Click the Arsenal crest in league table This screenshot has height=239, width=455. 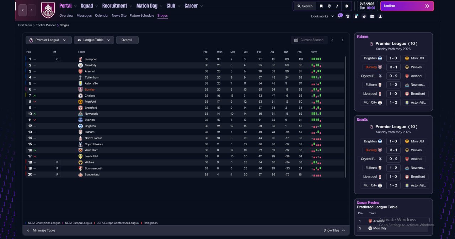point(80,71)
